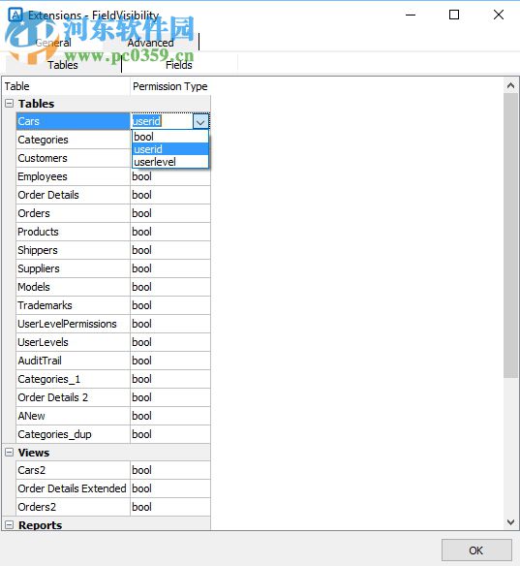This screenshot has height=566, width=520.
Task: Switch to the Fields sub-tab
Action: tap(178, 65)
